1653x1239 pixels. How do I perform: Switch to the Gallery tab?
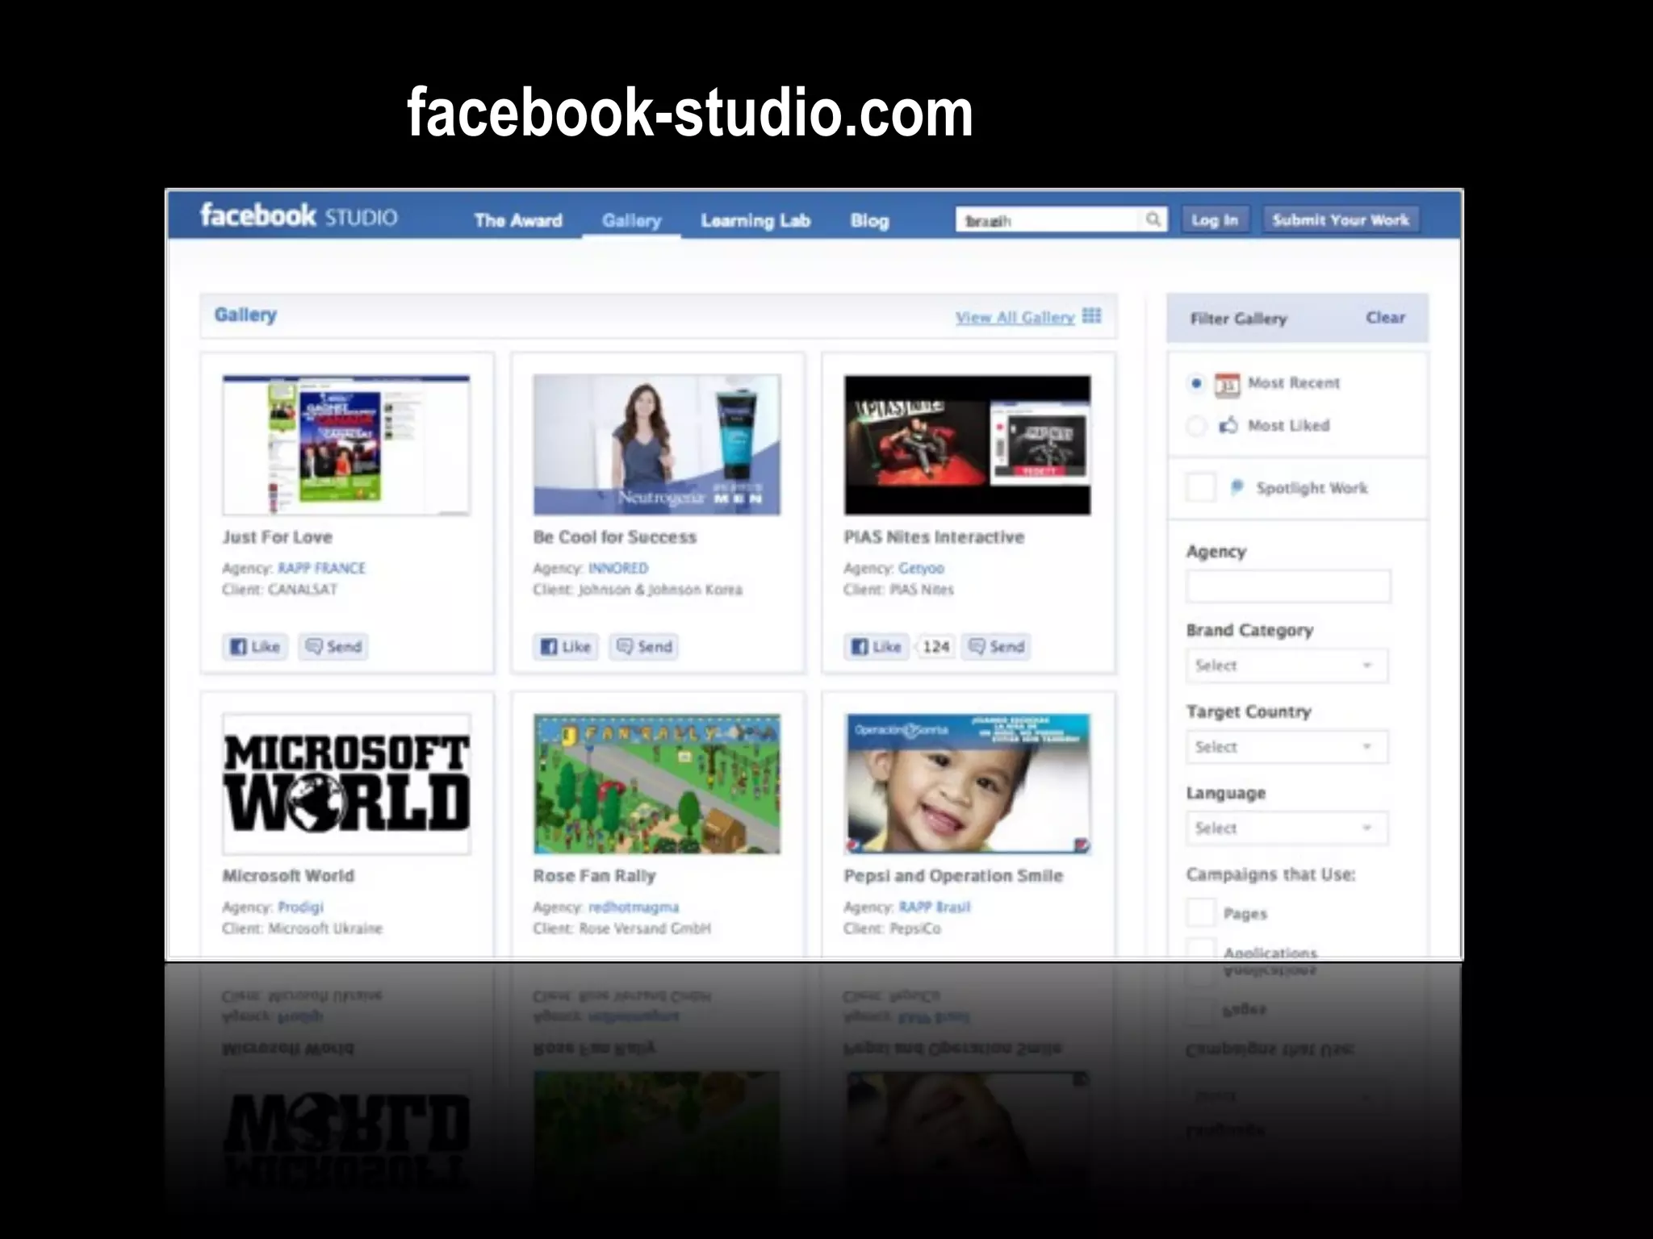point(631,221)
